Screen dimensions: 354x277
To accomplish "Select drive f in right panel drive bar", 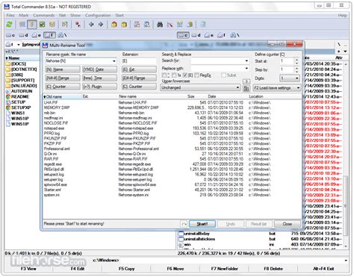I will click(222, 35).
